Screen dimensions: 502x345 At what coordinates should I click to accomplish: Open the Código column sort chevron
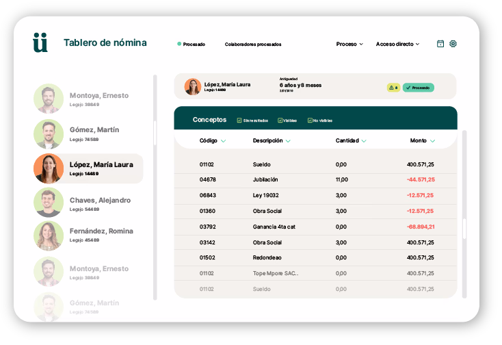click(224, 141)
